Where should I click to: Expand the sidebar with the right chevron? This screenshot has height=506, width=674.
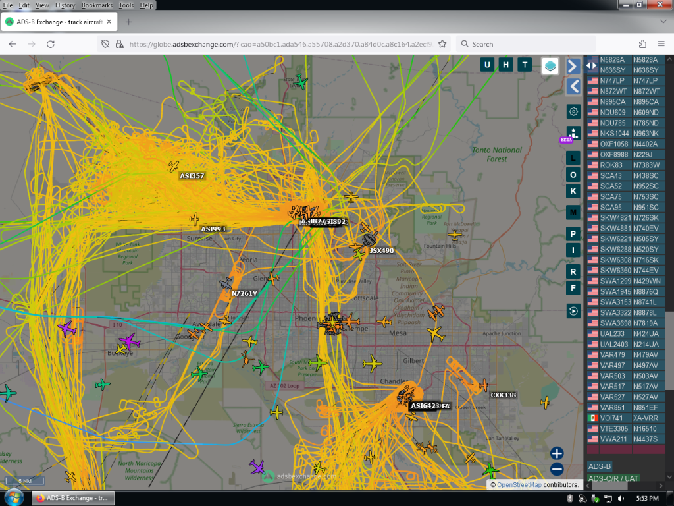pos(573,67)
